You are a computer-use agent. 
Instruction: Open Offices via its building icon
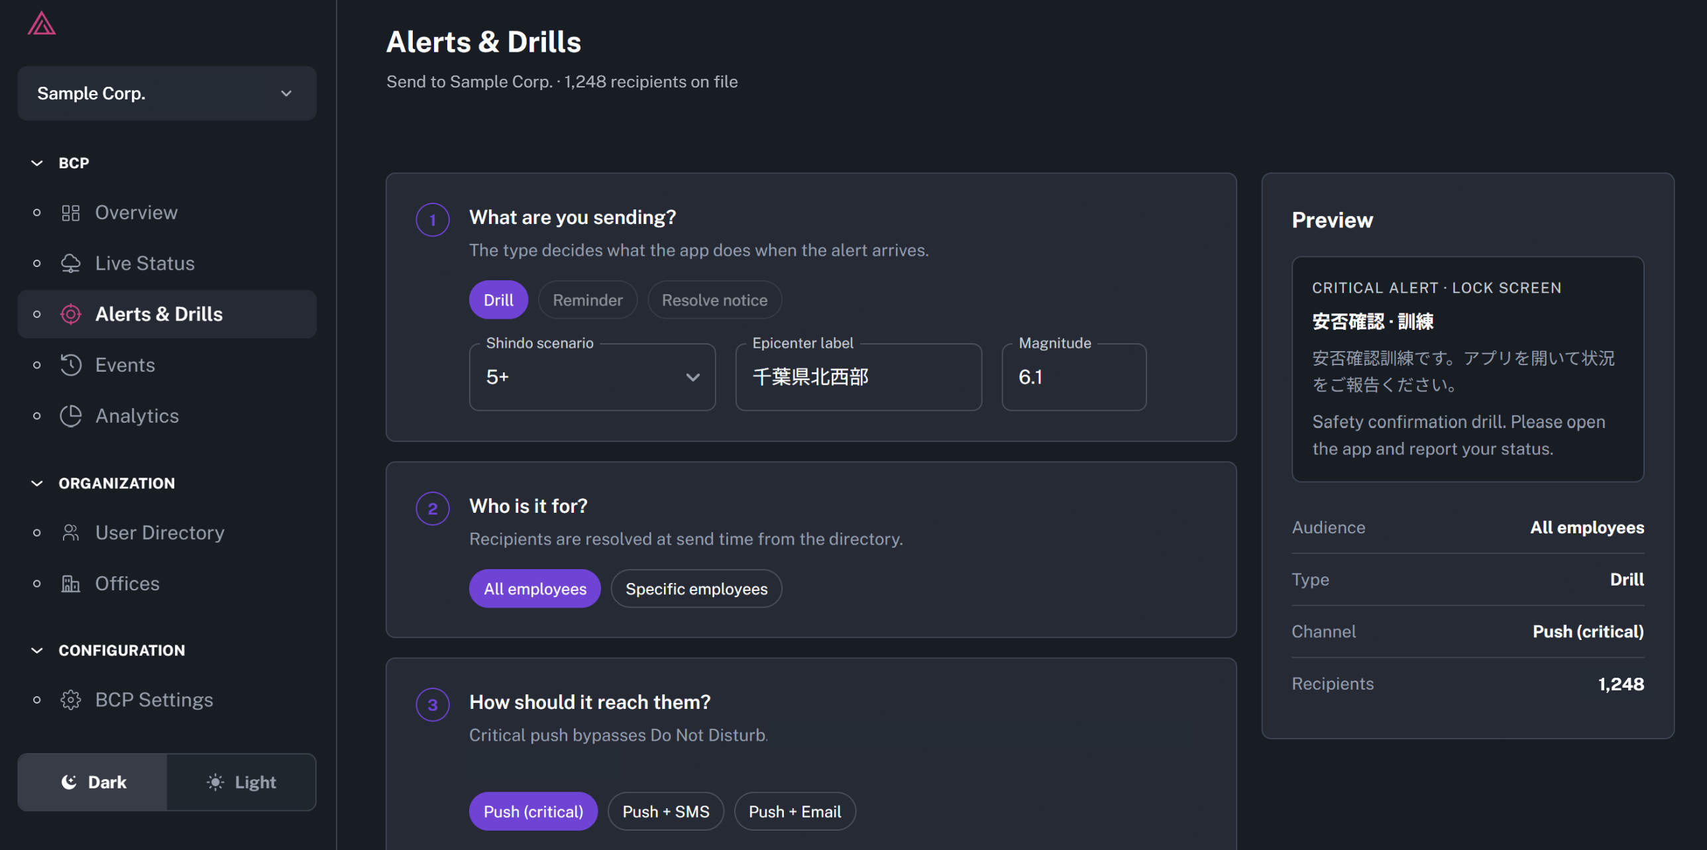(x=70, y=584)
